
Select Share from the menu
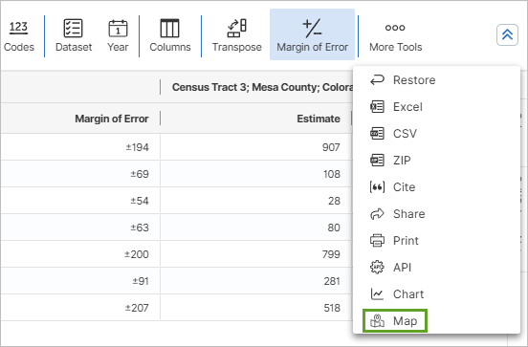[x=397, y=214]
